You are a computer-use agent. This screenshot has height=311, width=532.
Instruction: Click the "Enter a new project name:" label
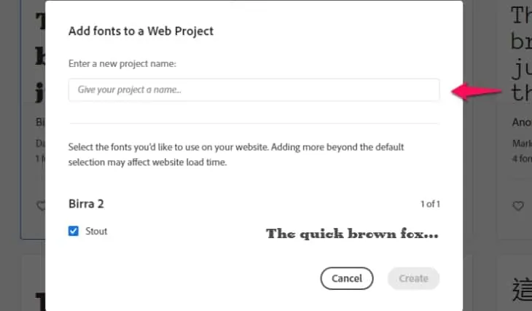point(122,63)
